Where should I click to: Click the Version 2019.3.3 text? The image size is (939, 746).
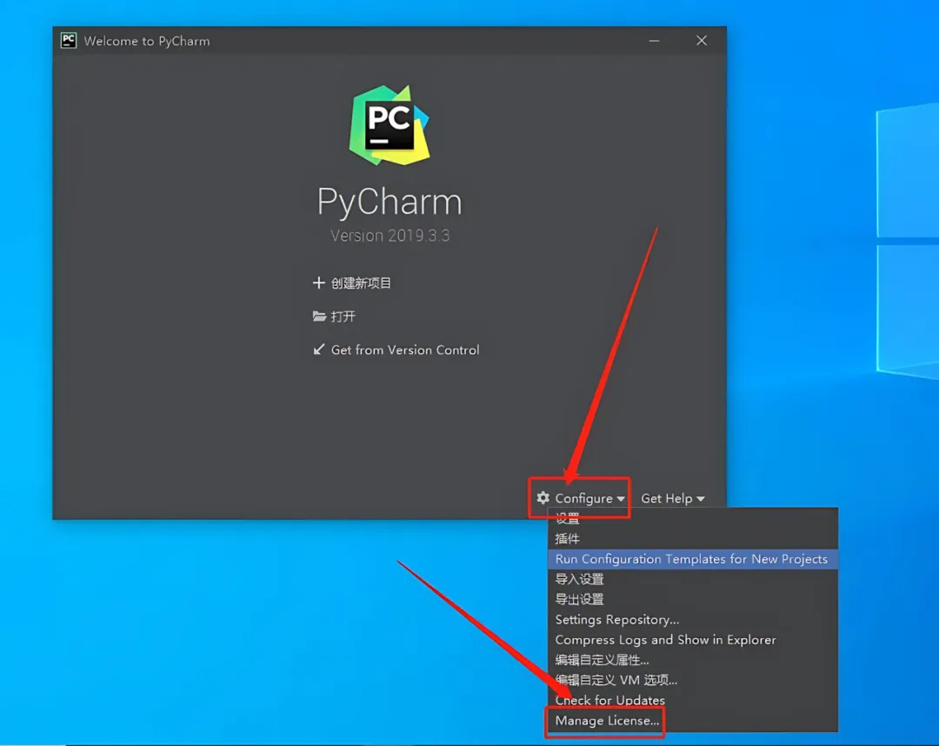[x=390, y=236]
